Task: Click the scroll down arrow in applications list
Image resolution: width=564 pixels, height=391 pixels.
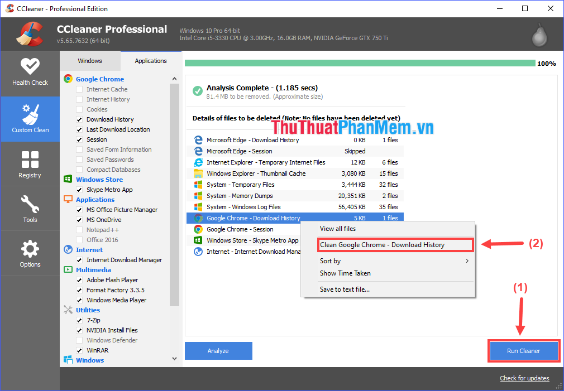Action: [174, 358]
